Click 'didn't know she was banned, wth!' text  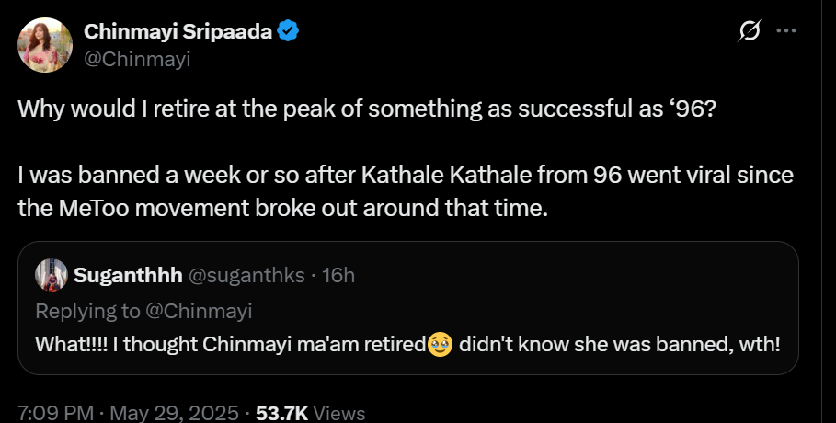click(618, 346)
